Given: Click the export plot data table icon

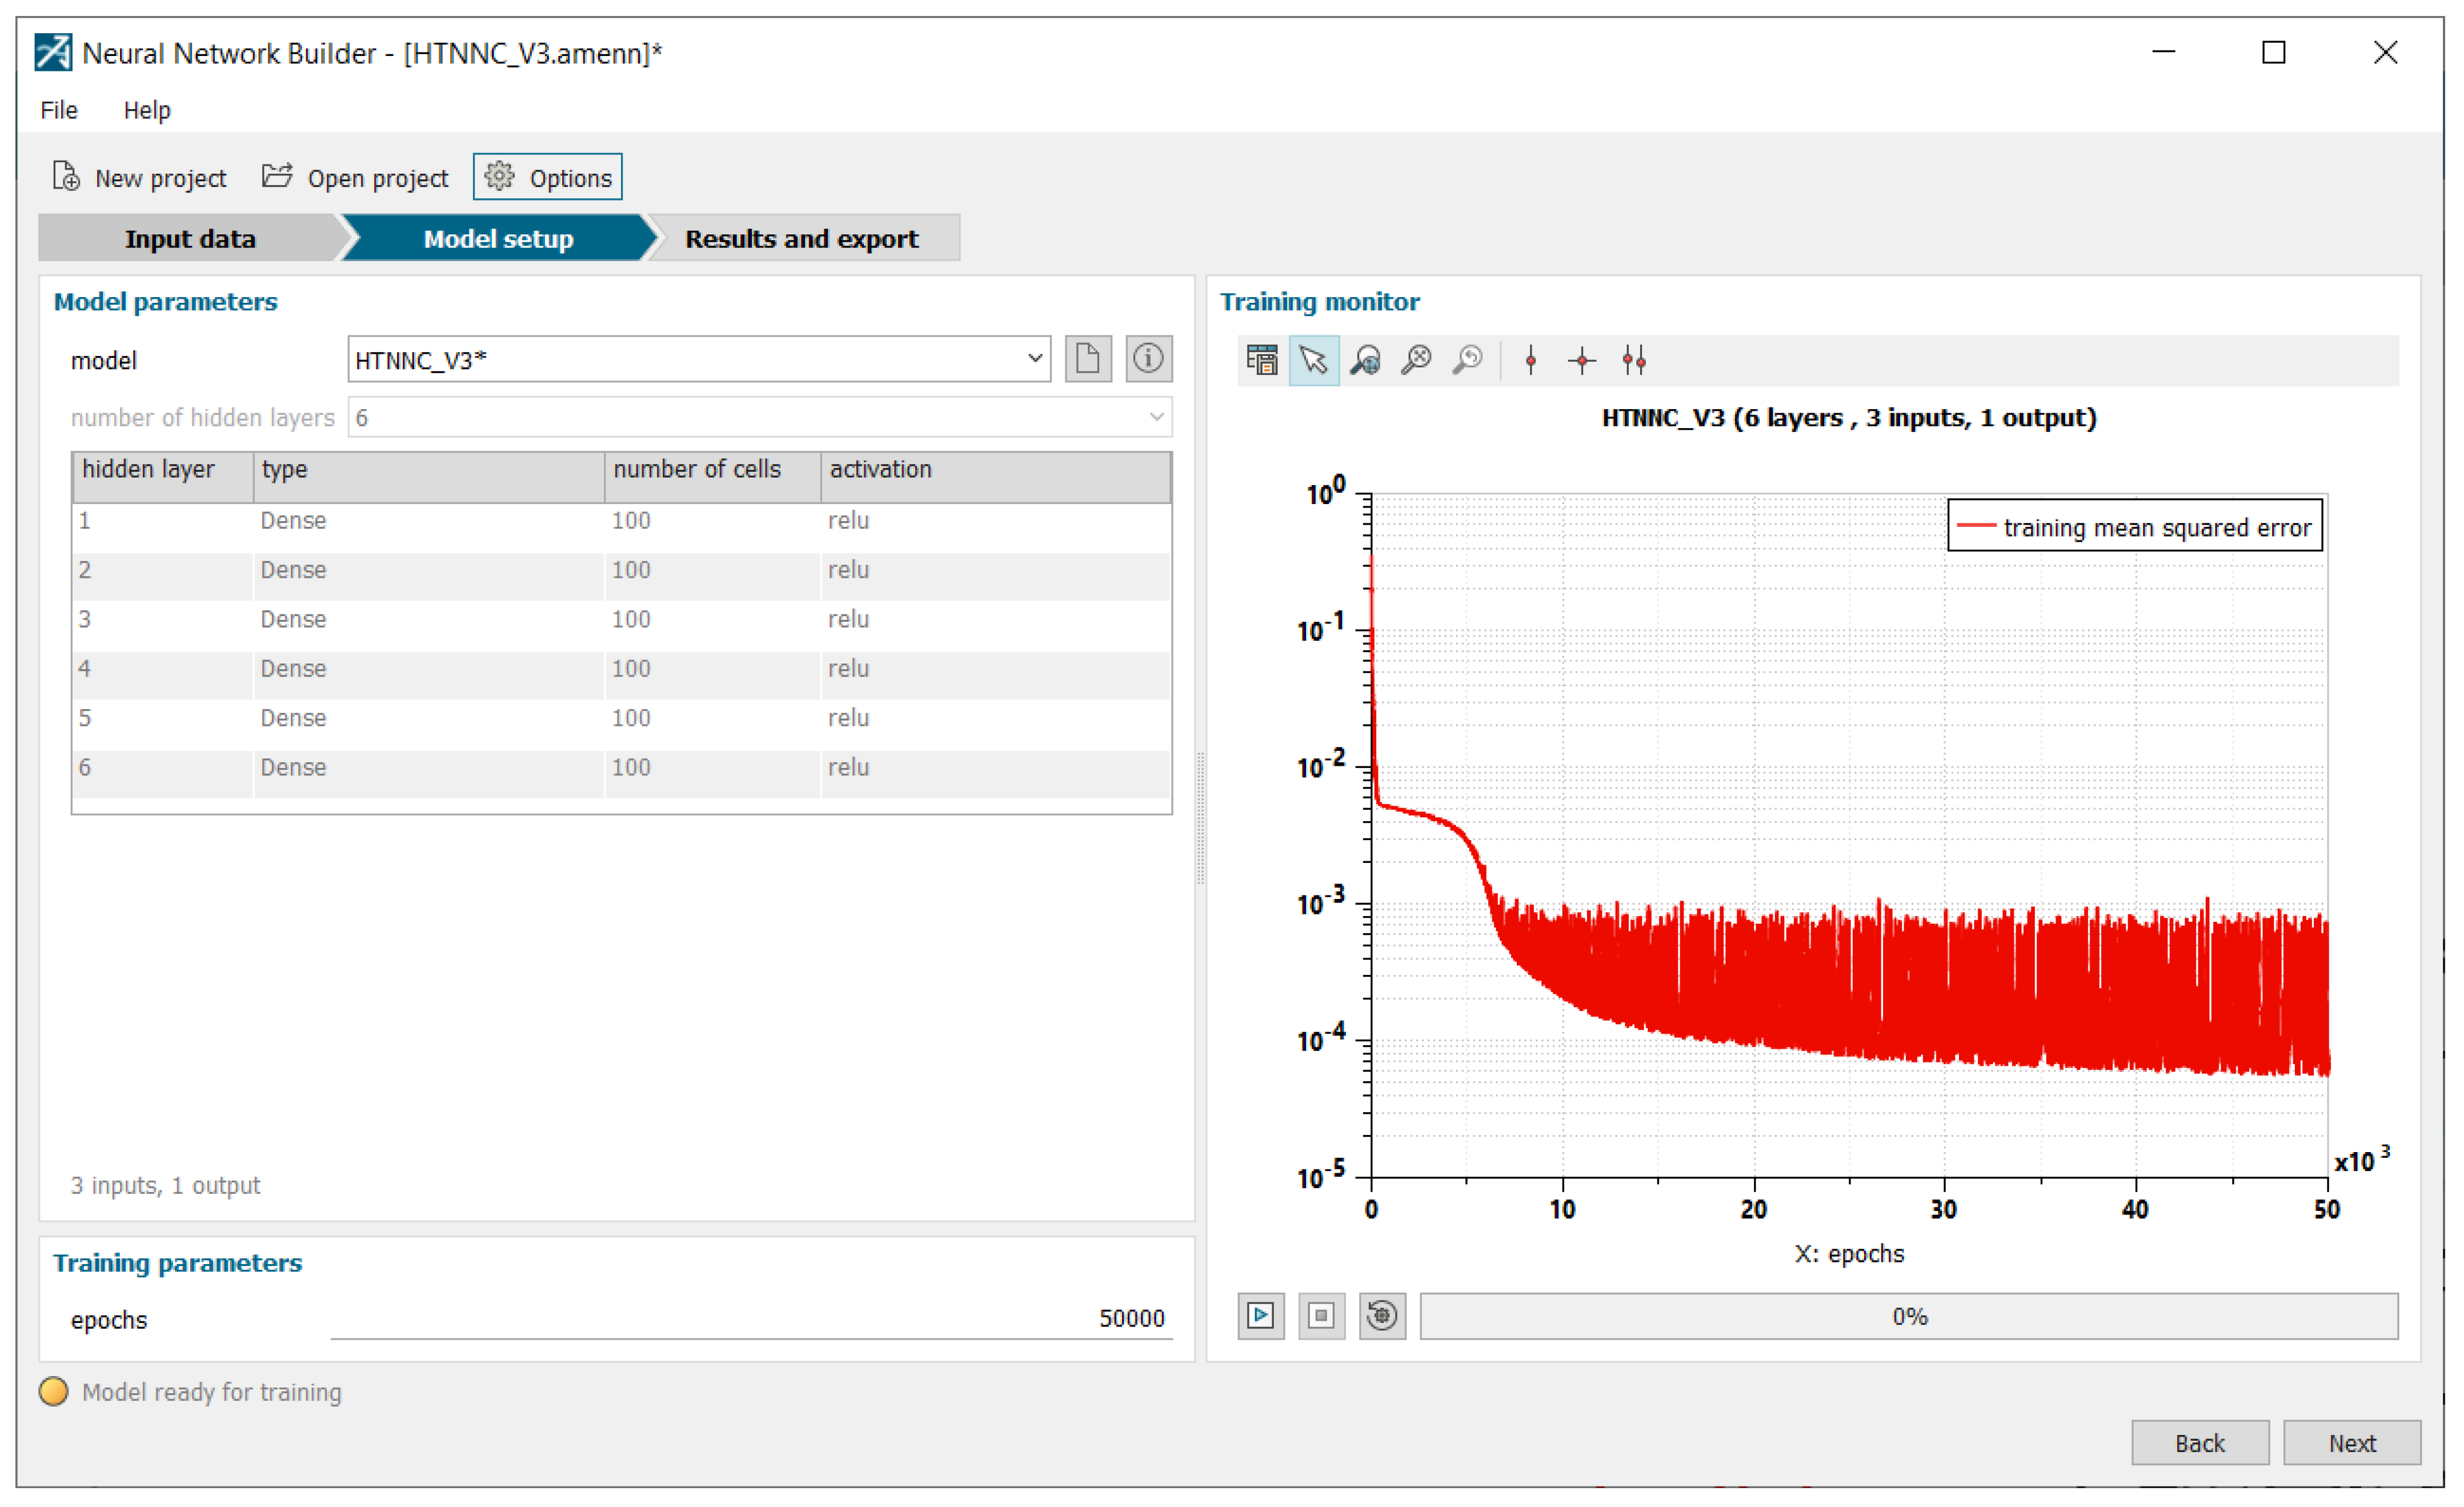Looking at the screenshot, I should (1262, 360).
